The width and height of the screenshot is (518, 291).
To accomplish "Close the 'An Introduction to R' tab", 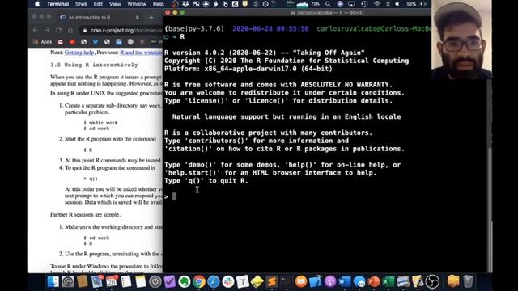I will (138, 18).
